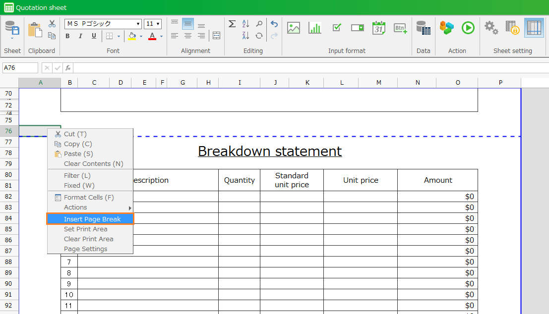This screenshot has width=549, height=314.
Task: Insert a chart from the ribbon
Action: click(315, 28)
